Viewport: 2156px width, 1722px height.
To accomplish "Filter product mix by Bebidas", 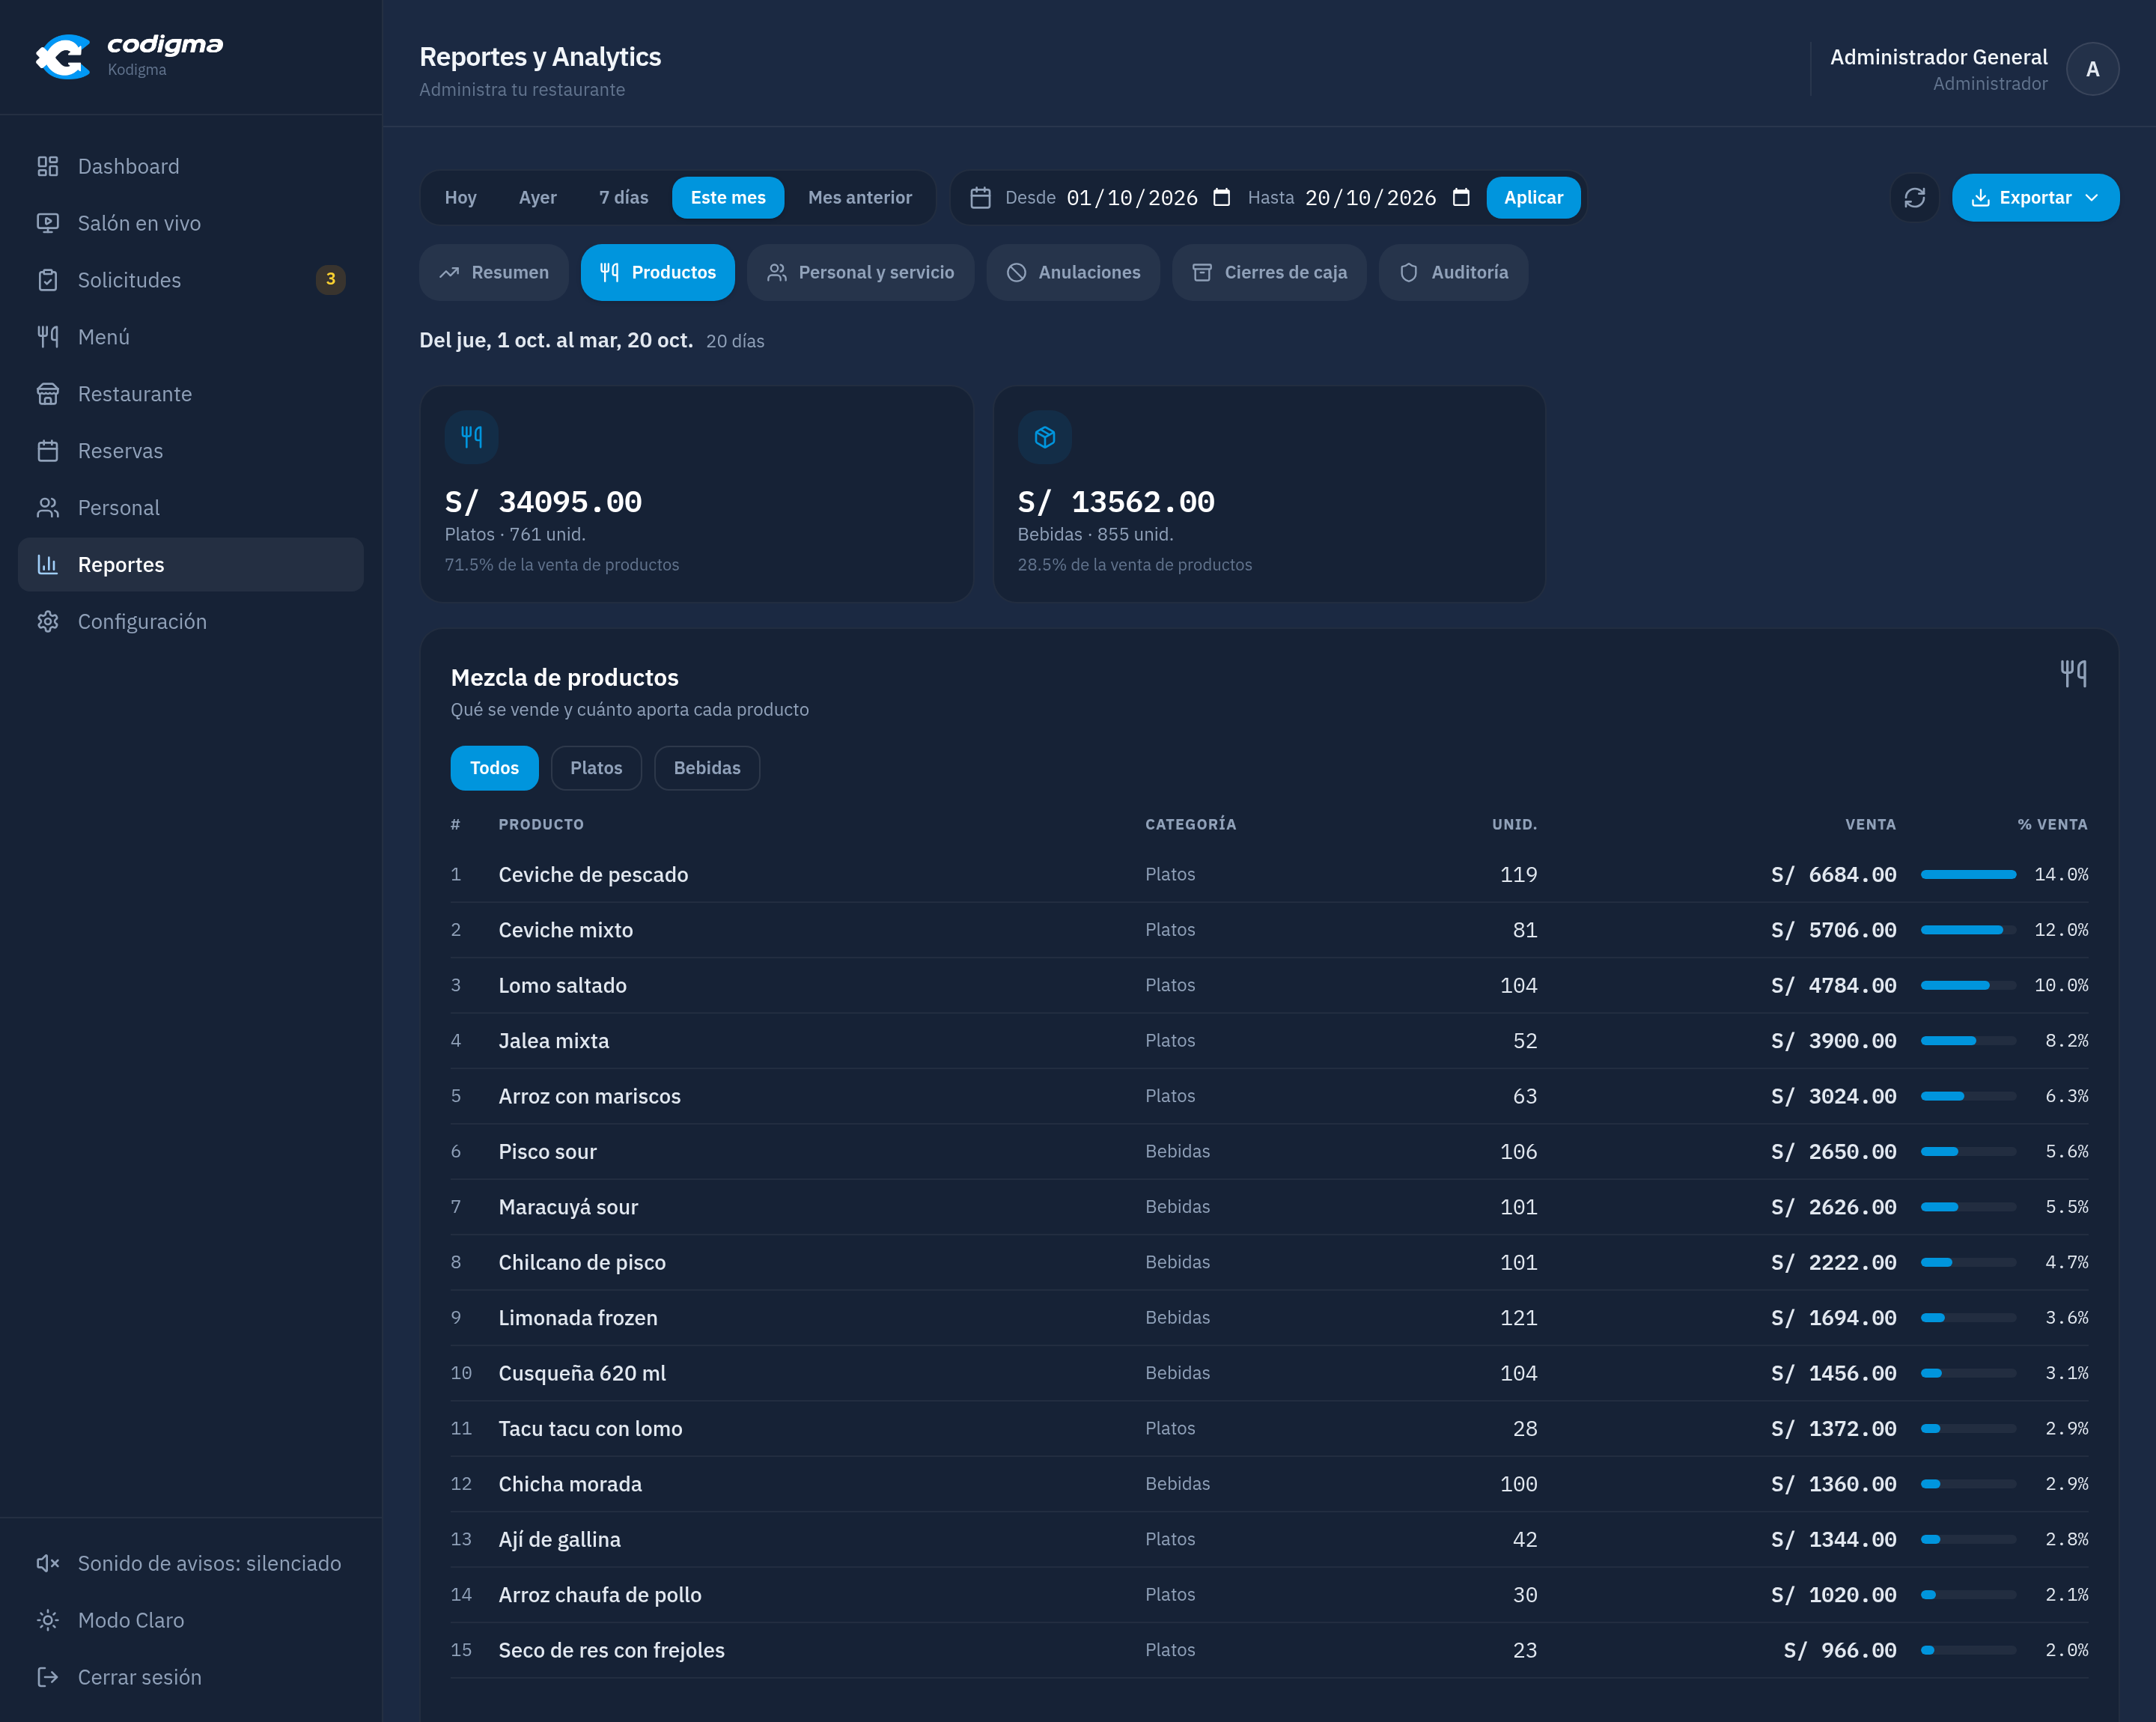I will point(707,768).
